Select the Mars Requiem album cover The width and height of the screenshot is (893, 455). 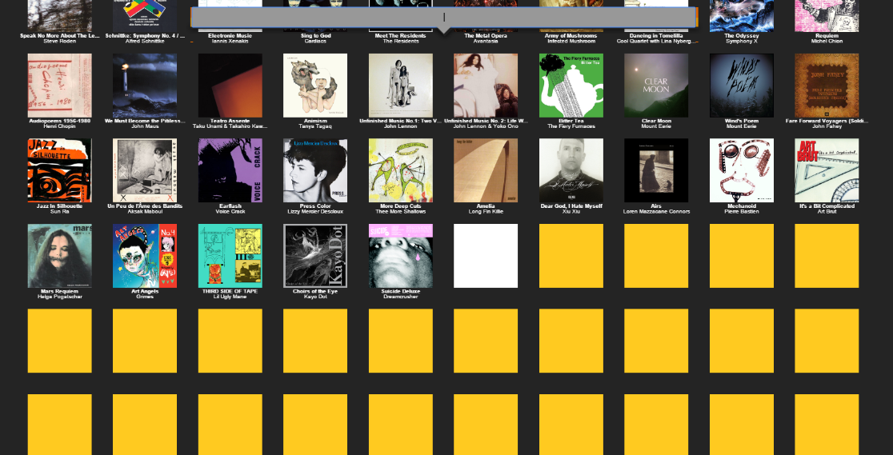60,256
